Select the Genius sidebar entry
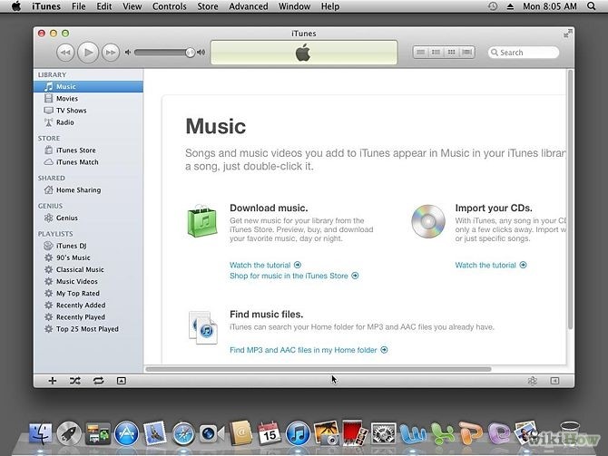608x456 pixels. (88, 218)
